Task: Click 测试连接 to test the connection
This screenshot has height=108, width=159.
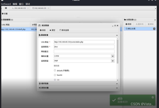Action: pos(64,30)
